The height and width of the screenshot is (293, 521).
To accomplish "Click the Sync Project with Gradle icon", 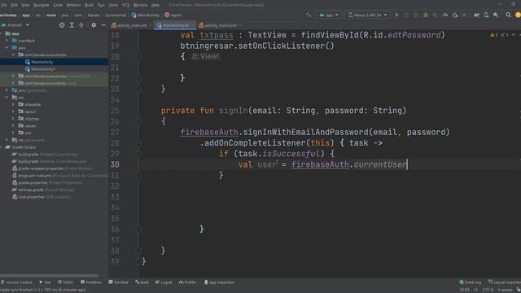I will [476, 15].
